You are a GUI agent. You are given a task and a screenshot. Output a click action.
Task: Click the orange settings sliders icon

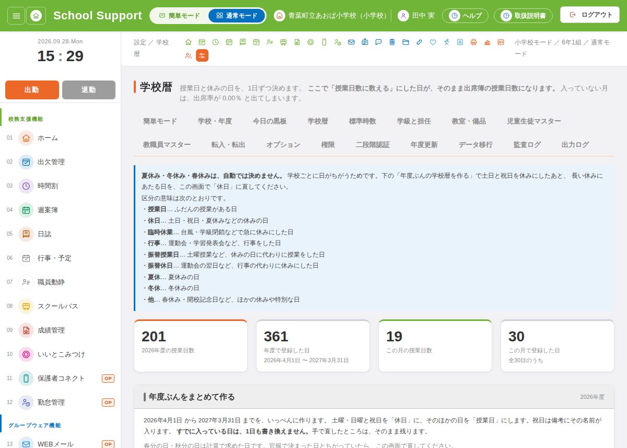(x=202, y=55)
